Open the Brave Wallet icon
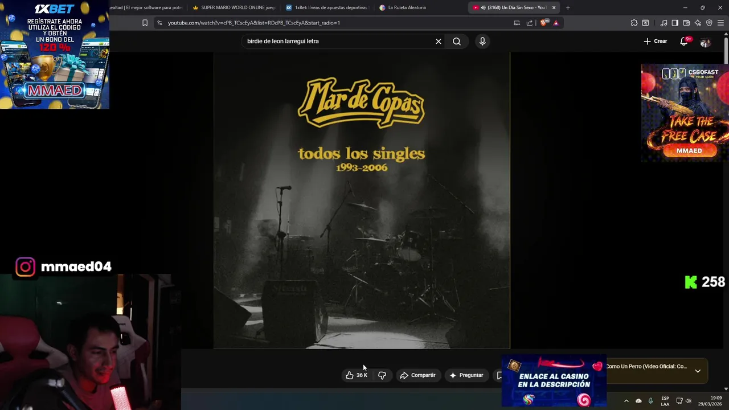729x410 pixels. [686, 23]
